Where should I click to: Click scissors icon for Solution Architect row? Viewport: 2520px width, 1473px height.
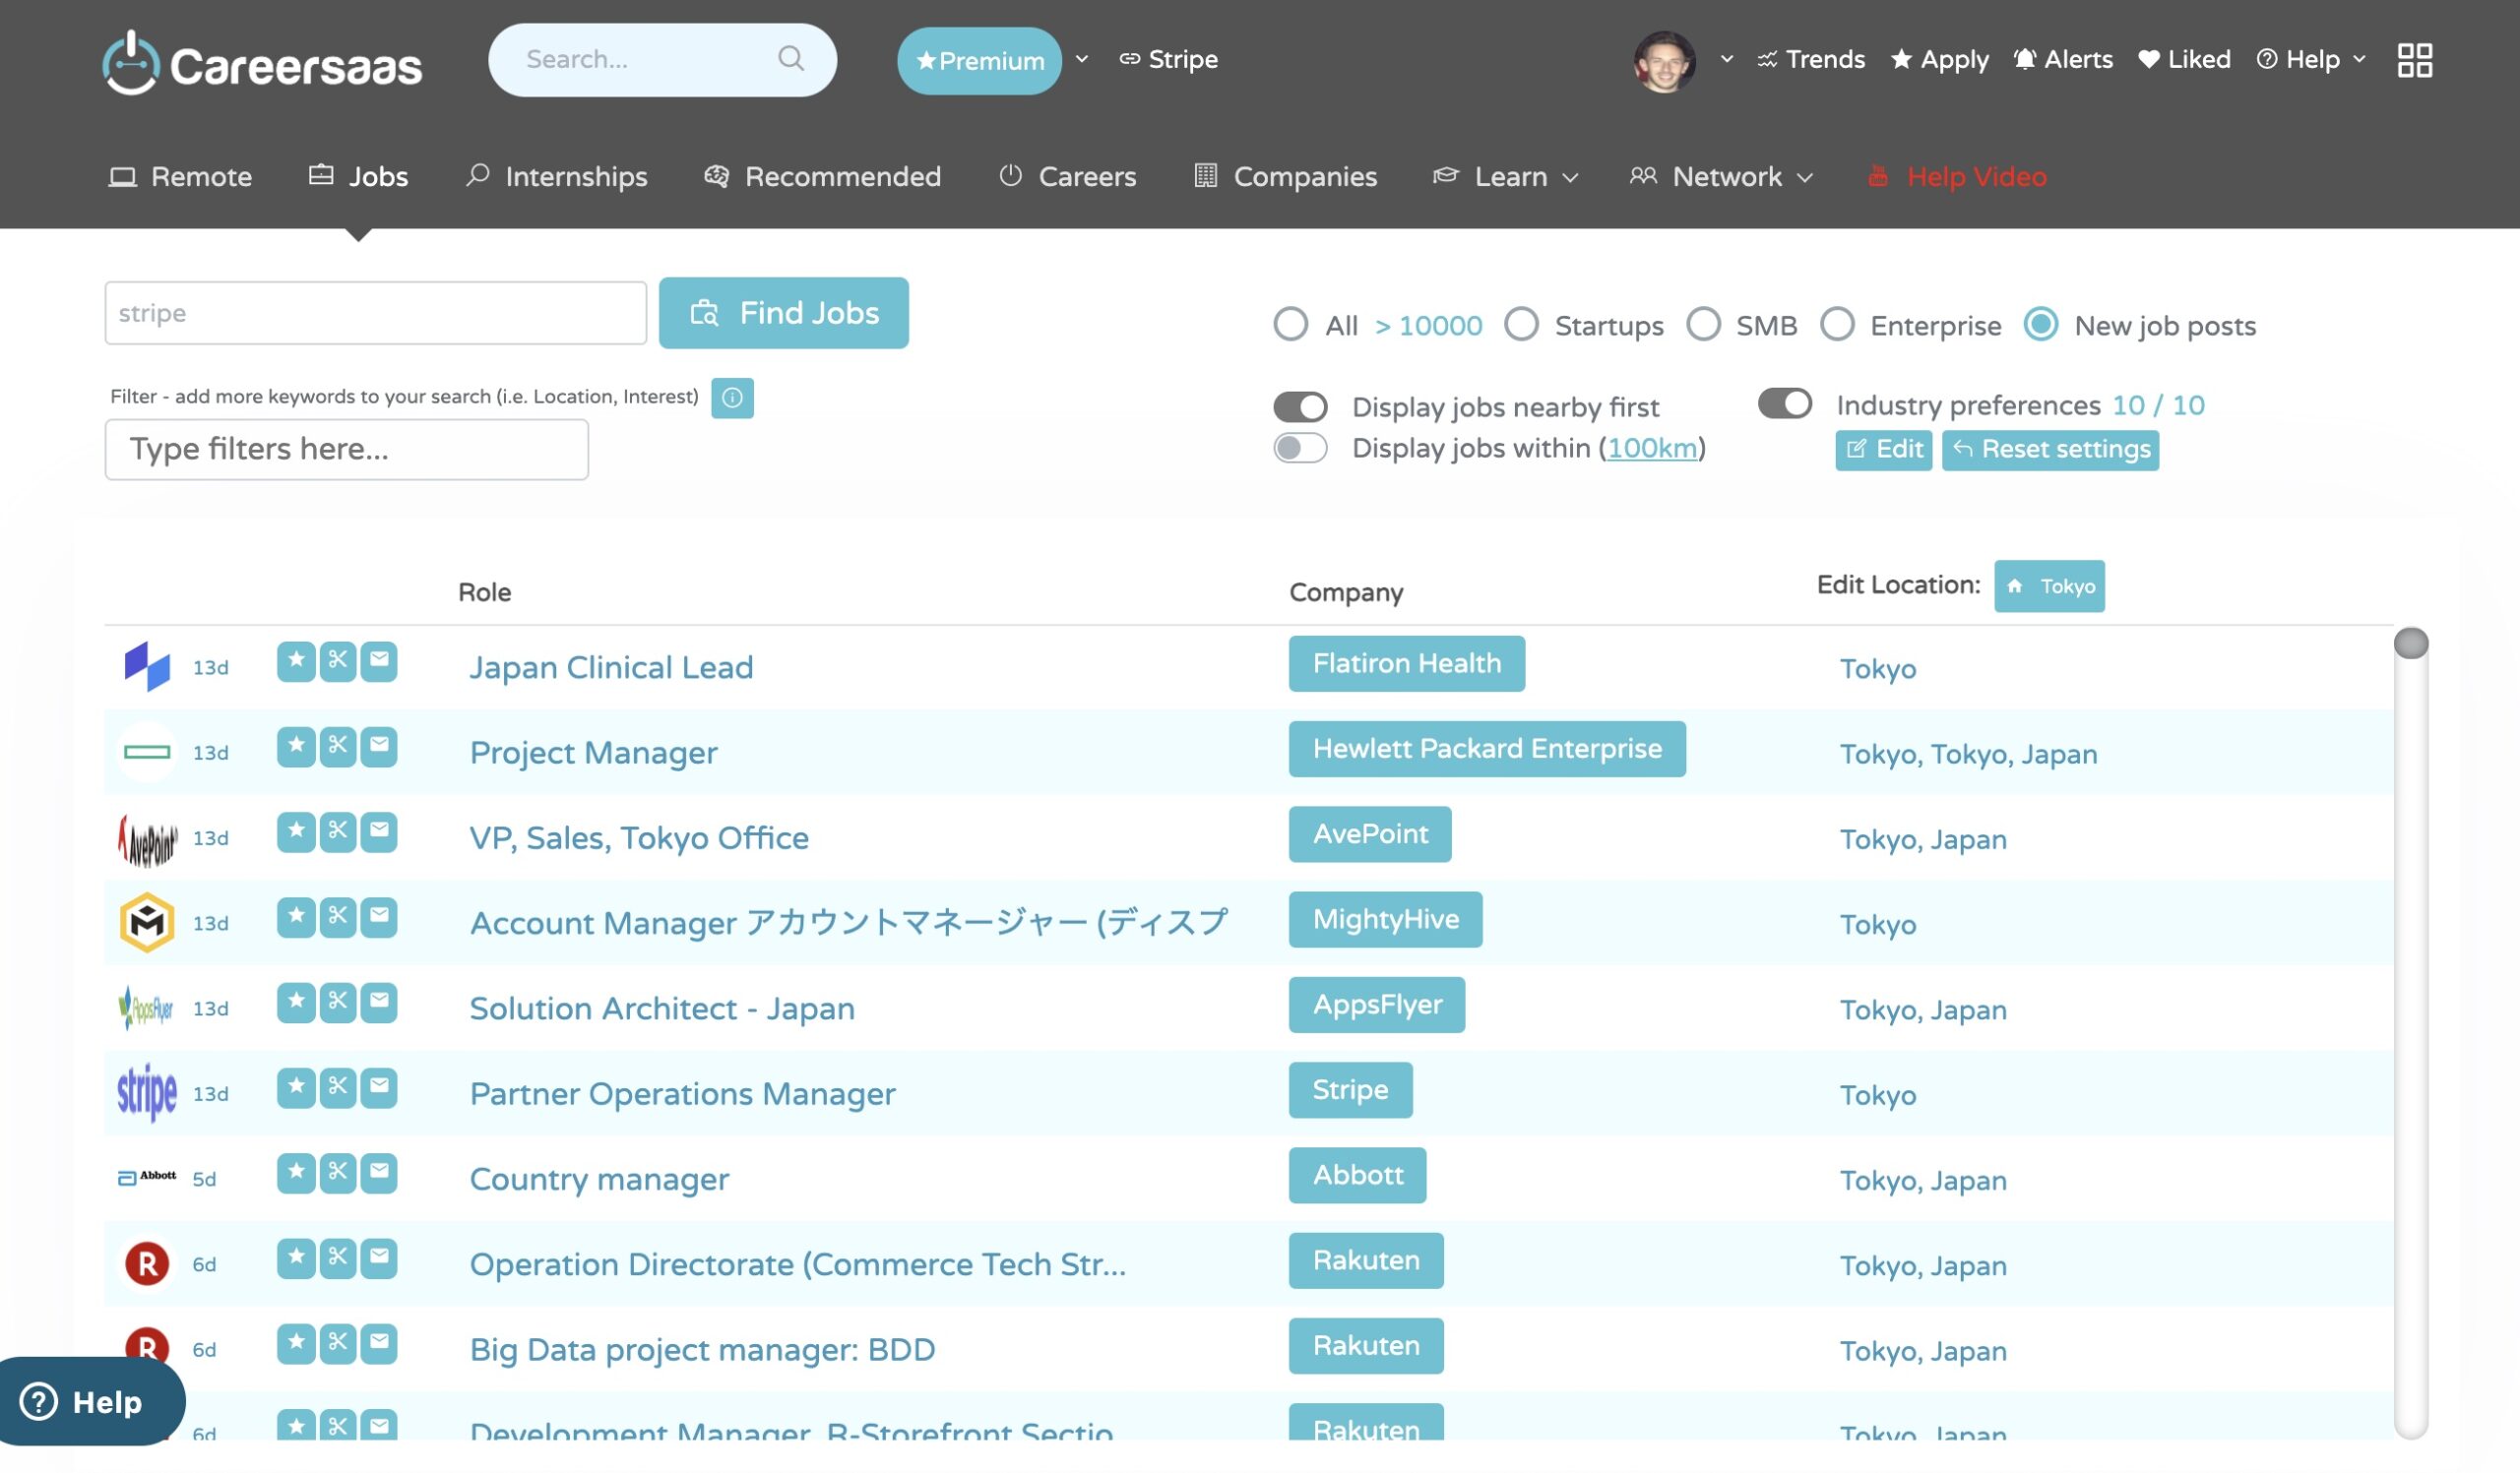[x=338, y=1003]
